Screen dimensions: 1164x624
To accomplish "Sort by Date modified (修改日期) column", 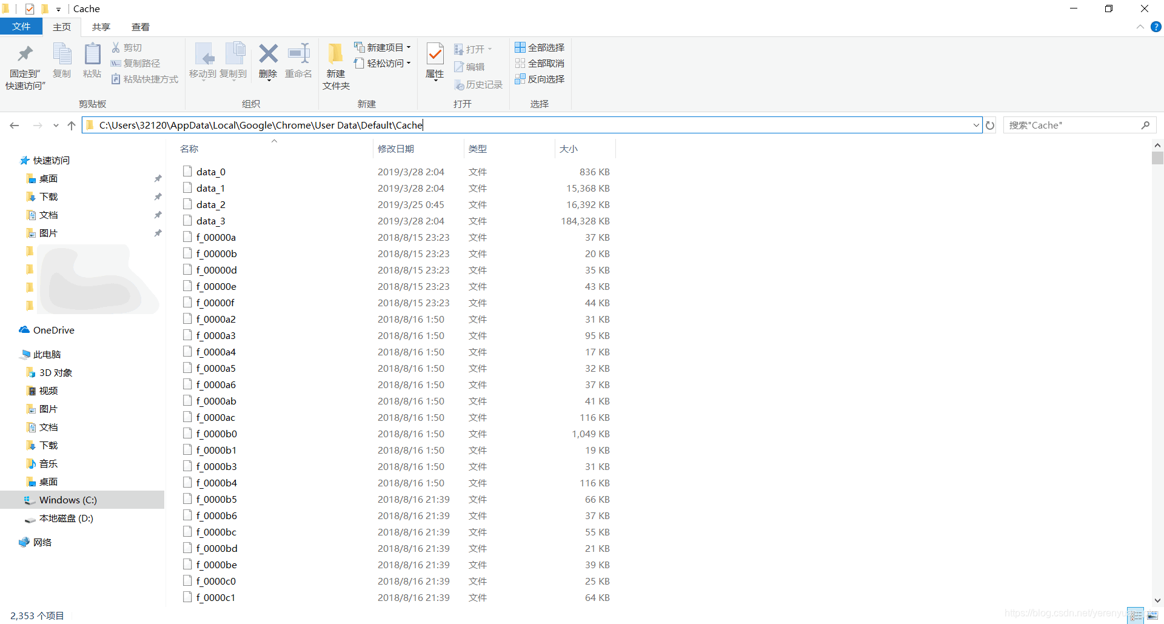I will coord(396,149).
